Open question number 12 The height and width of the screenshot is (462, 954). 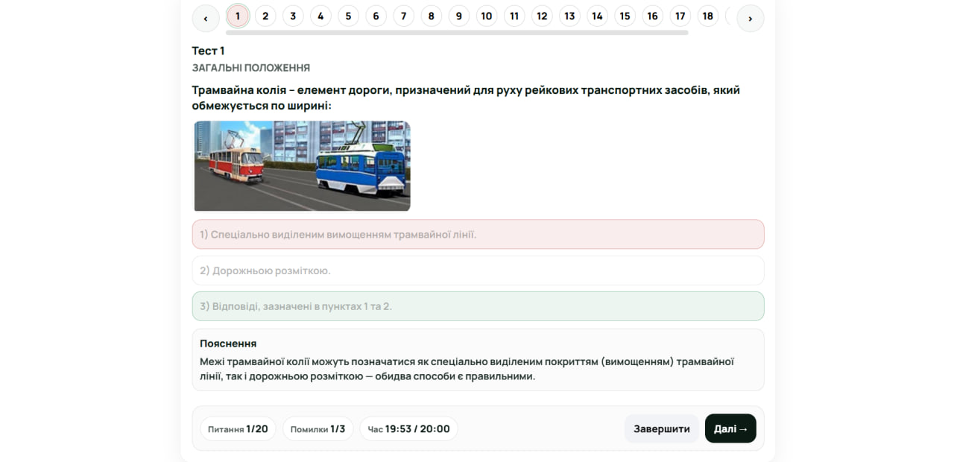point(542,16)
